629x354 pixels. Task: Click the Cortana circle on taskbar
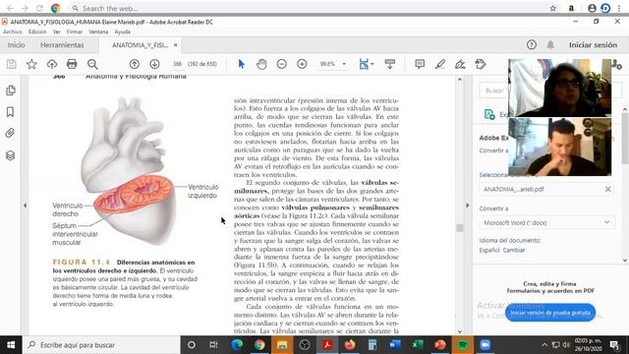[x=192, y=345]
